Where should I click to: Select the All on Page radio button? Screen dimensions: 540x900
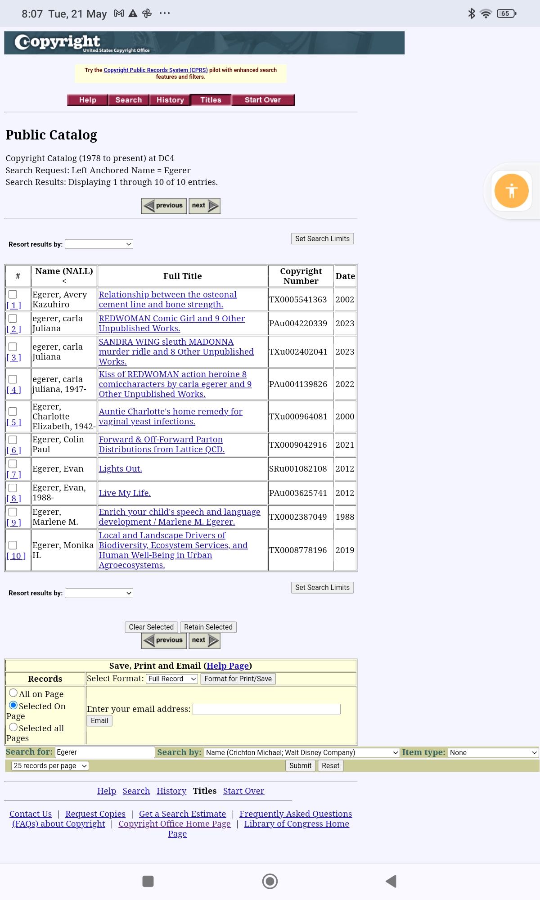[x=13, y=693]
